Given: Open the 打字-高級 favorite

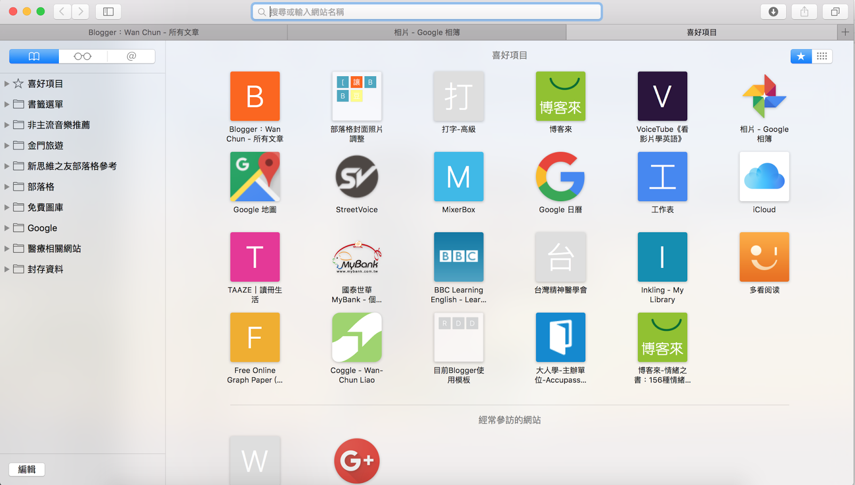Looking at the screenshot, I should coord(458,96).
